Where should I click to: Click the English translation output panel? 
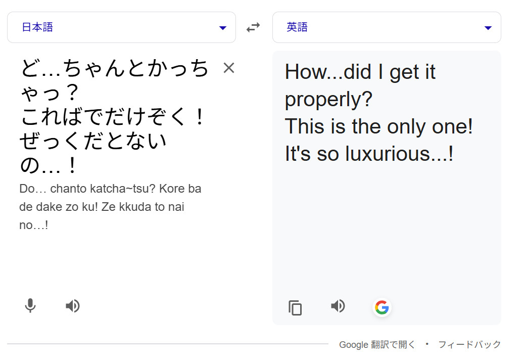click(387, 228)
